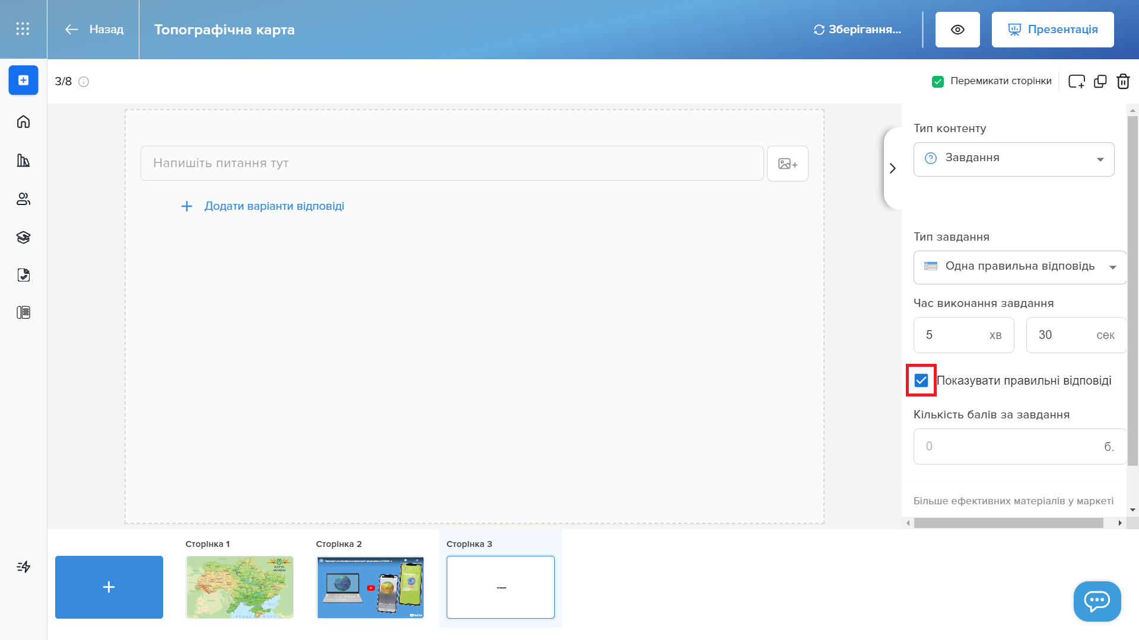Click Додати варіанти відповіді link

(x=274, y=206)
